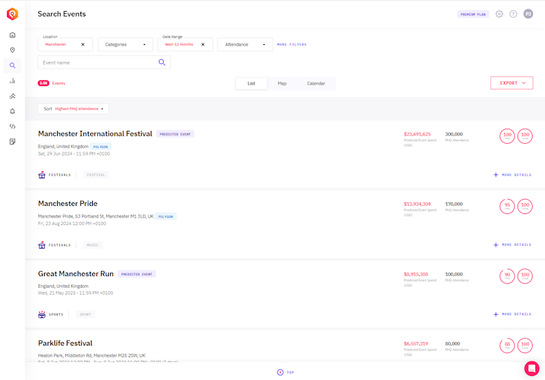Open the Attendance filter dropdown
This screenshot has width=545, height=380.
(245, 45)
